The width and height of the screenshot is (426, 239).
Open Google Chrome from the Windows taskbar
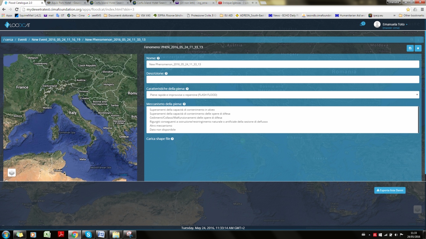[74, 235]
